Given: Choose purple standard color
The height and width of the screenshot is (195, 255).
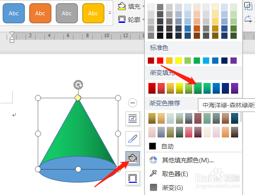Looking at the screenshot, I should point(234,61).
